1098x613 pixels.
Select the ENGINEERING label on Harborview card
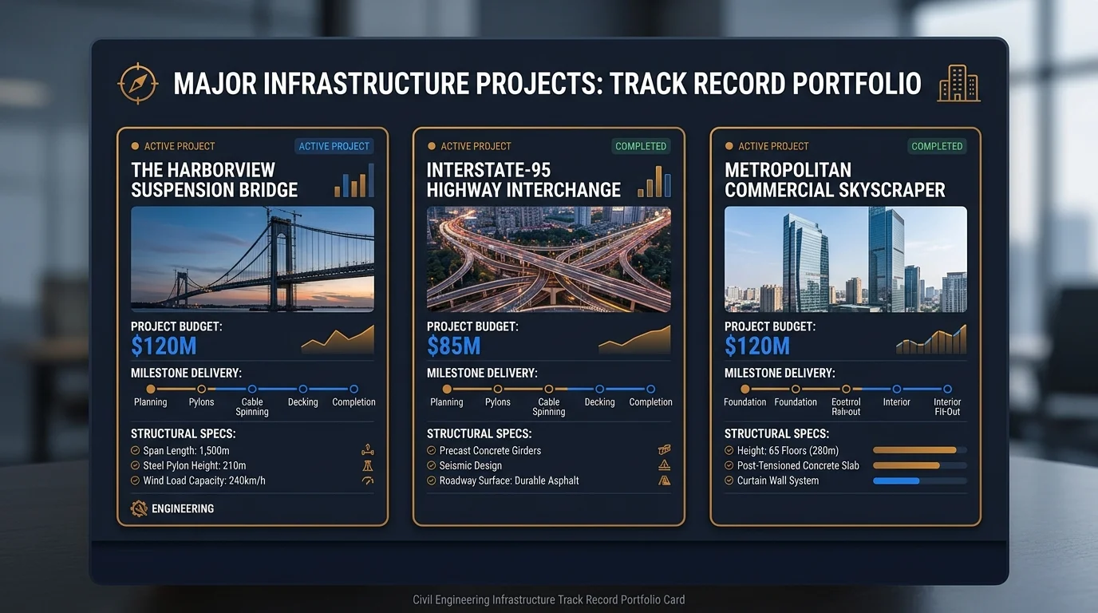click(x=183, y=508)
